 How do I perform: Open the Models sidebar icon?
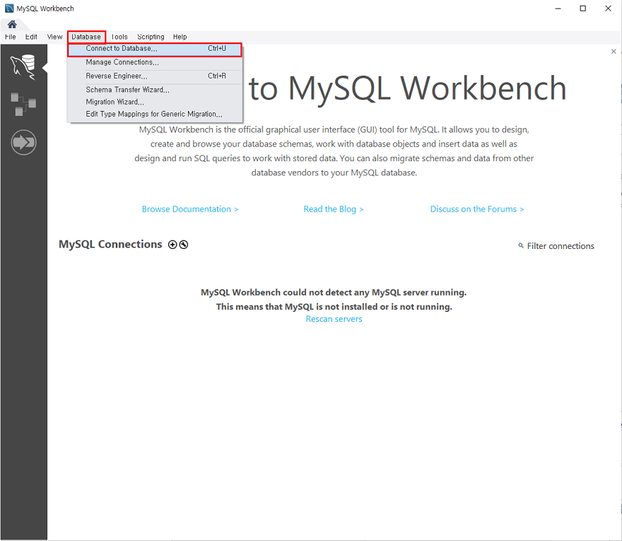pyautogui.click(x=23, y=104)
